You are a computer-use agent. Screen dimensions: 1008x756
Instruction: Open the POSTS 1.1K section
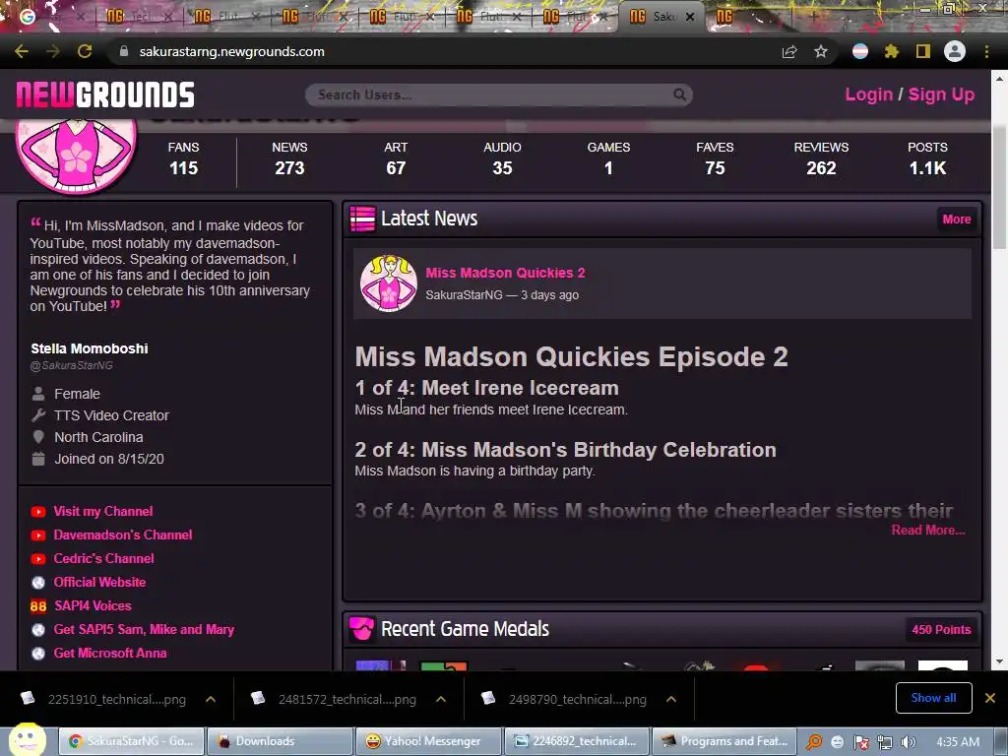(x=927, y=158)
